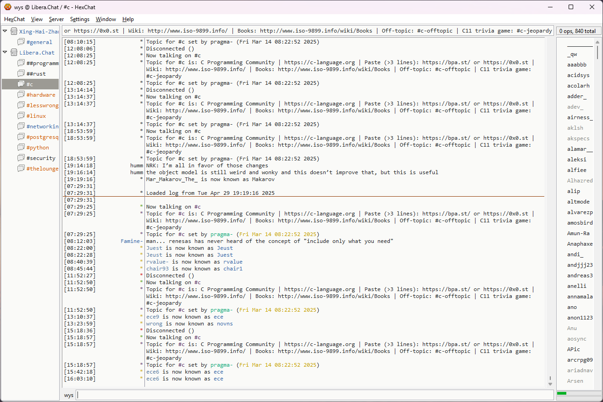
Task: Open the Settings menu
Action: (80, 19)
